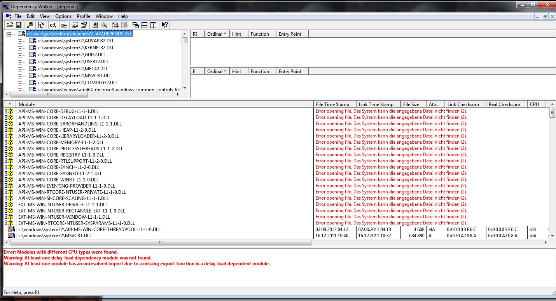Click the module icon next to KERNEL32.DLL in tree
Image resolution: width=556 pixels, height=301 pixels.
pyautogui.click(x=33, y=48)
